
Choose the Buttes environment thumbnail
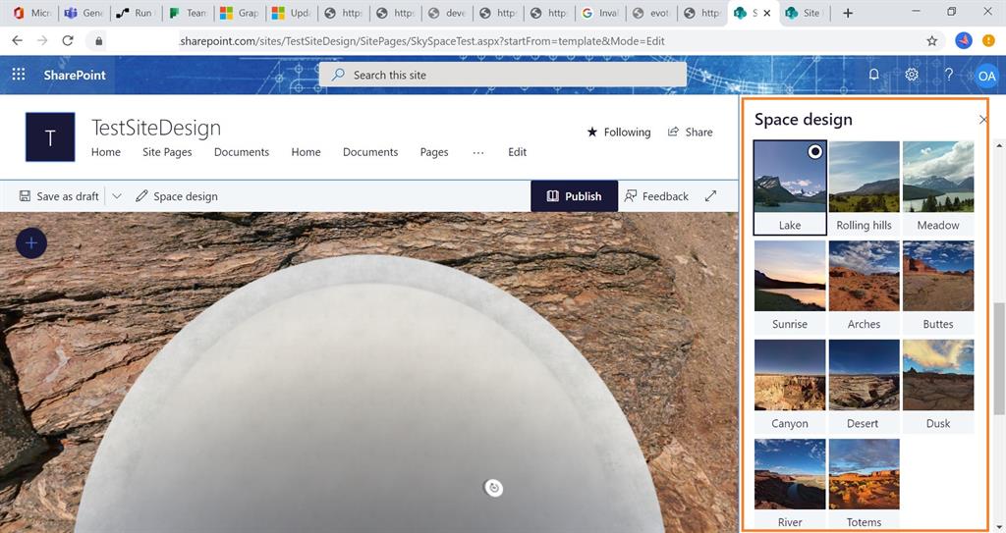[x=938, y=287]
